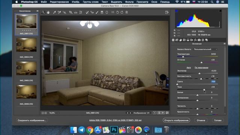The width and height of the screenshot is (240, 135).
Task: Click the trash icon to mark for deletion
Action: 127,12
